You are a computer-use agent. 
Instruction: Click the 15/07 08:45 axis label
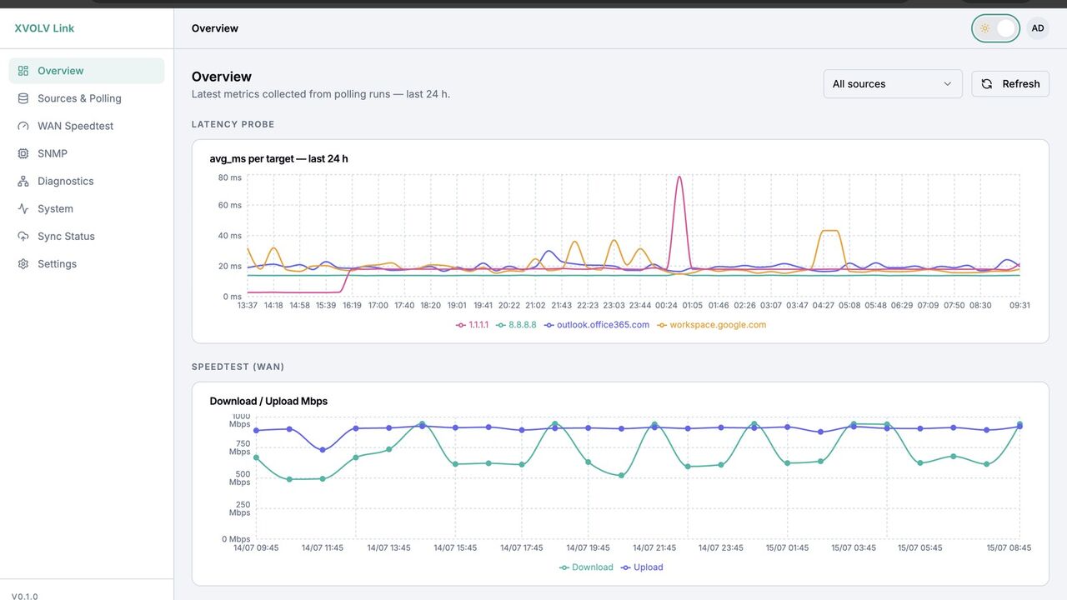click(1009, 547)
